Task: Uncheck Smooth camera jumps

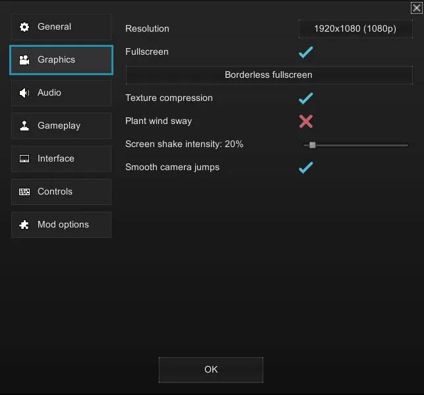Action: pos(305,167)
